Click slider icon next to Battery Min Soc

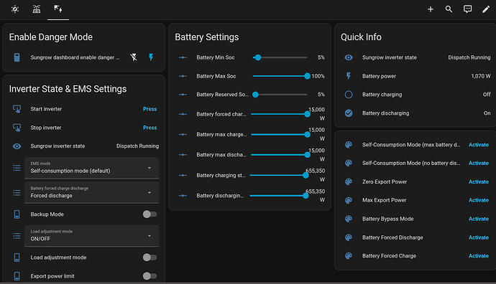click(x=183, y=57)
